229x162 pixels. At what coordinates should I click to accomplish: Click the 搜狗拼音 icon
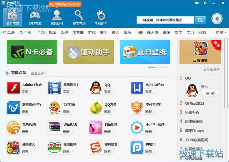pyautogui.click(x=96, y=147)
